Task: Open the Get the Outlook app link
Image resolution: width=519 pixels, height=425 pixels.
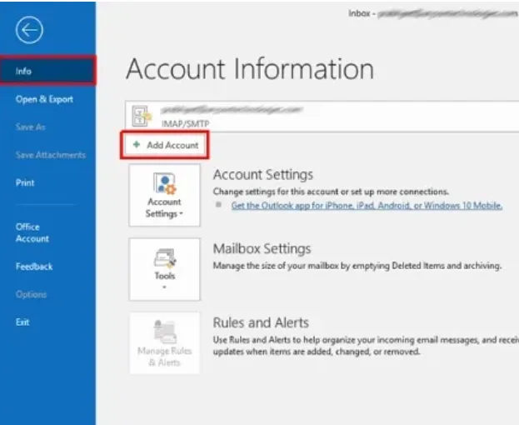Action: [367, 206]
